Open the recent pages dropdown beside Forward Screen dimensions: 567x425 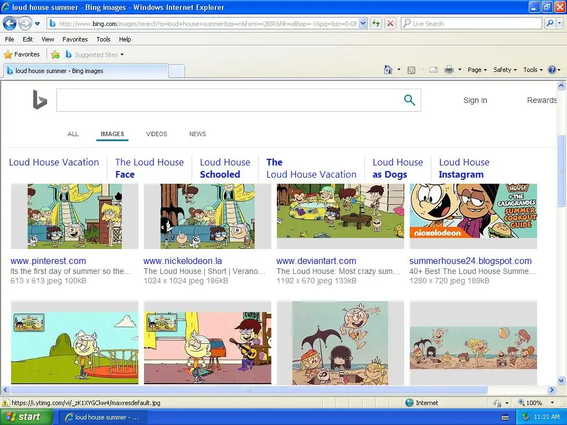coord(37,24)
